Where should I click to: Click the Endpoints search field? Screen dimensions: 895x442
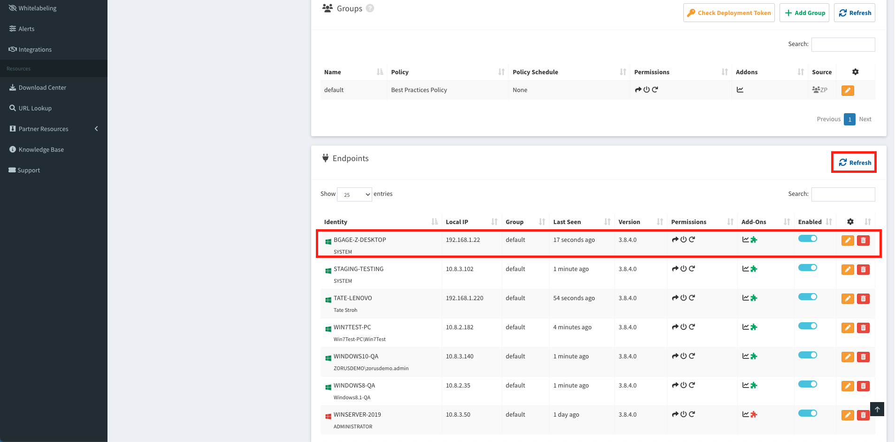pyautogui.click(x=843, y=194)
